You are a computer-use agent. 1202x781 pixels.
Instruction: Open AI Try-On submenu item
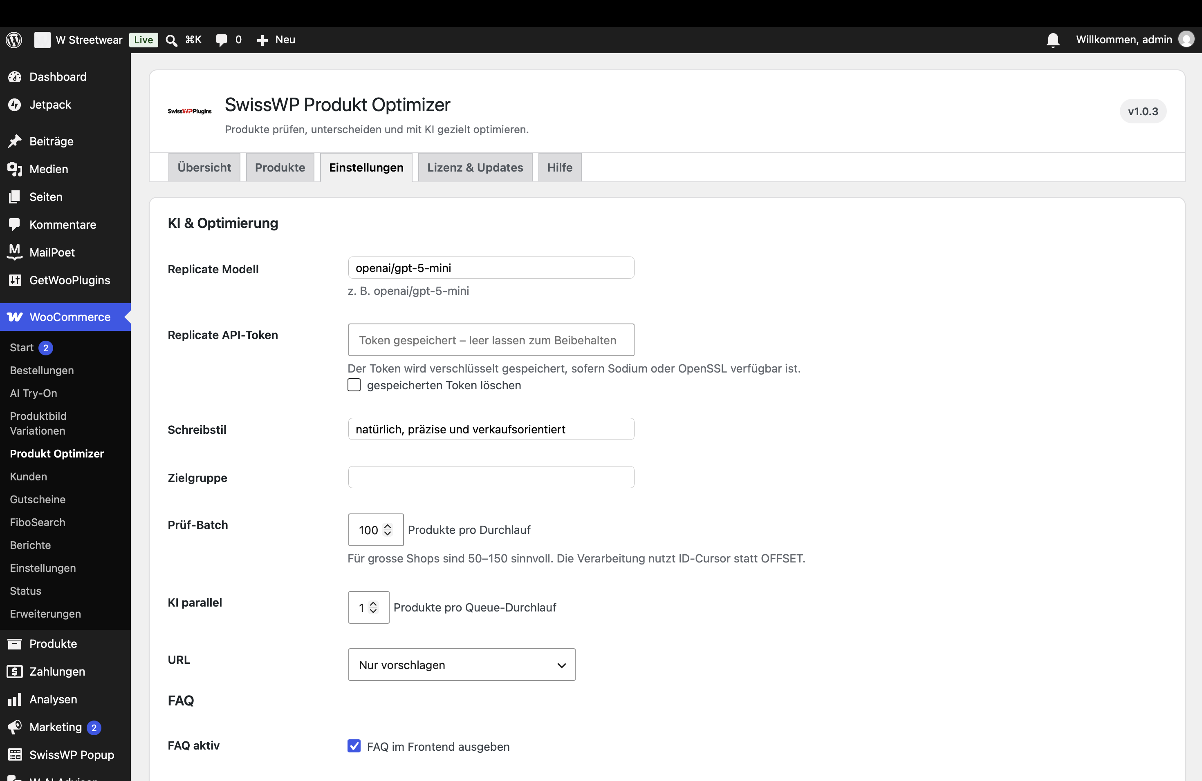(34, 393)
